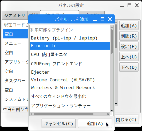Click plugin list scroll-down arrow
This screenshot has height=131, width=142.
point(112,110)
